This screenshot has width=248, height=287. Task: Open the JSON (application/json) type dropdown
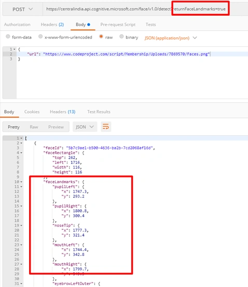171,38
